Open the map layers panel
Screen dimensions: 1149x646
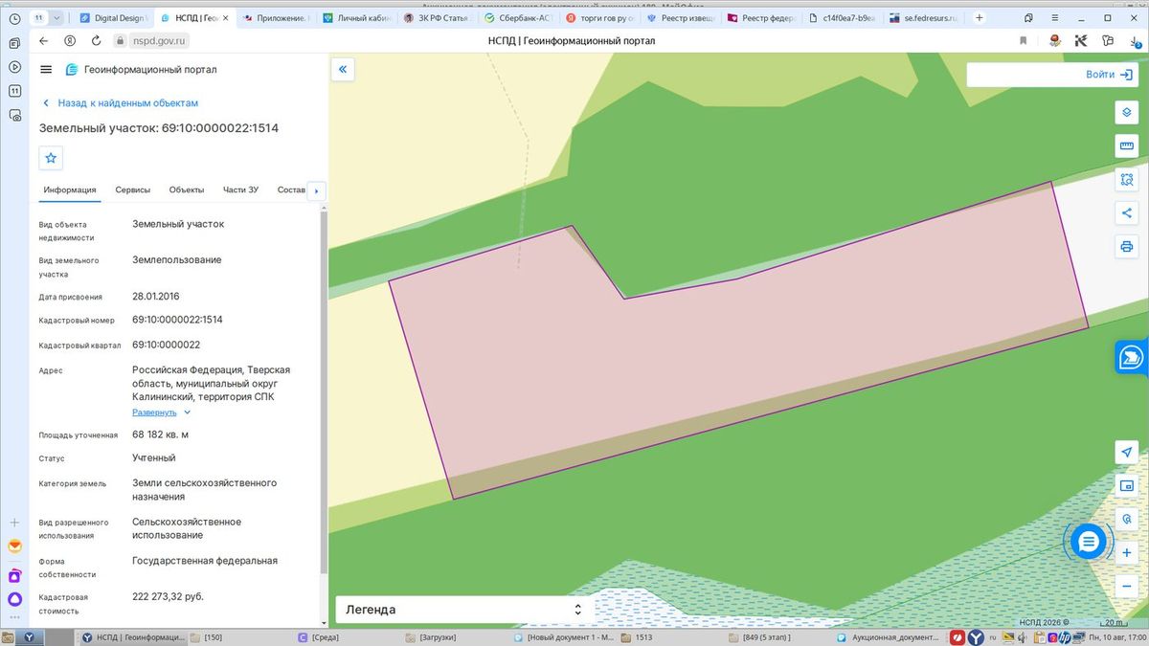click(1127, 112)
